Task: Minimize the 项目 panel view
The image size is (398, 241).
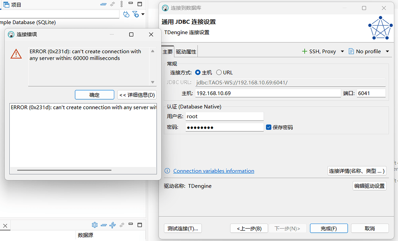Action: 131,3
